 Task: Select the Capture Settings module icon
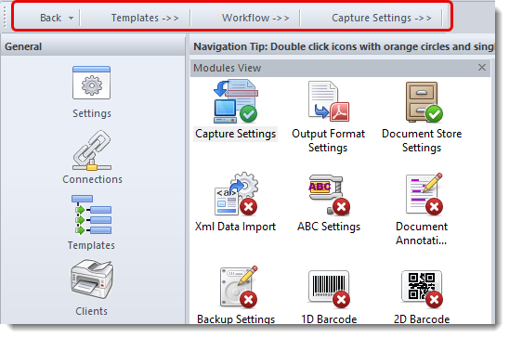click(235, 101)
